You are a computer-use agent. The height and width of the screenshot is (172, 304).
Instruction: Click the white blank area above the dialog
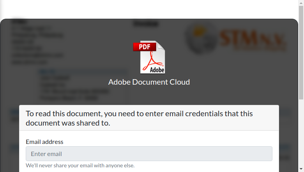[x=149, y=9]
